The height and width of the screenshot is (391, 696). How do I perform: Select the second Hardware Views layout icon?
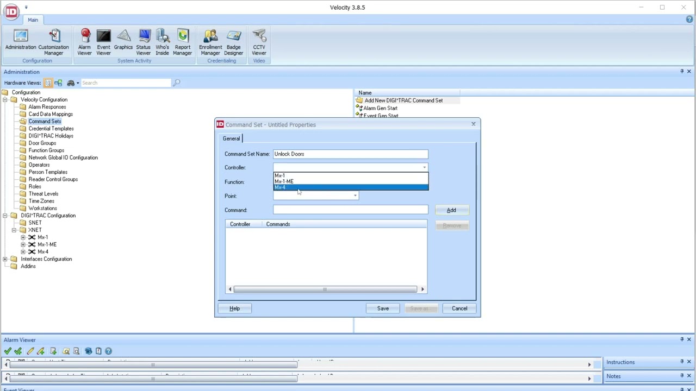coord(58,83)
